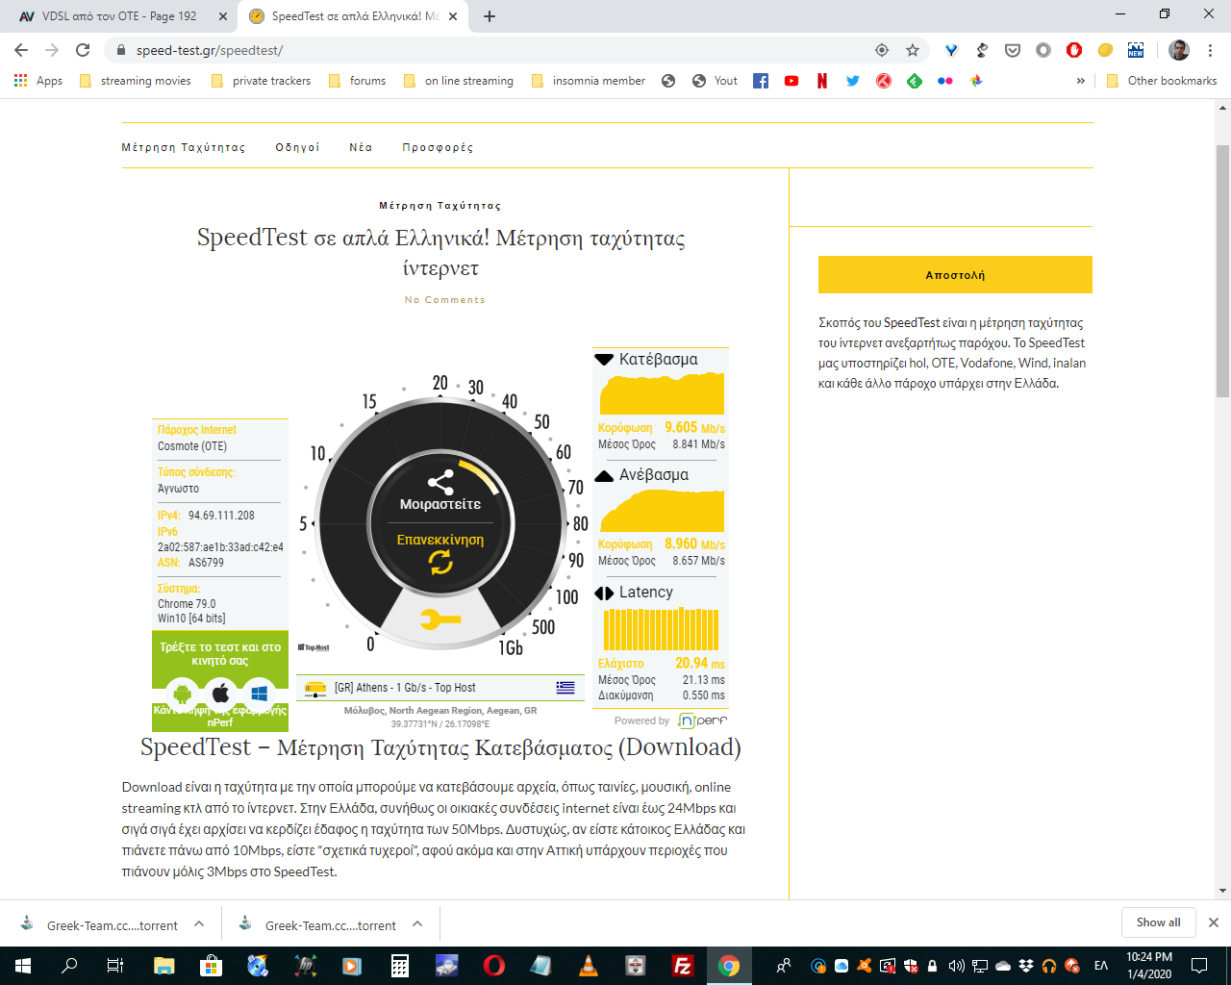Open the Προσφορές menu item

438,147
